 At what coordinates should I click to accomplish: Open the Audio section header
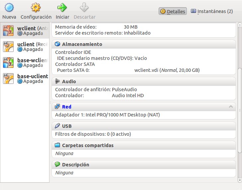[x=144, y=82]
